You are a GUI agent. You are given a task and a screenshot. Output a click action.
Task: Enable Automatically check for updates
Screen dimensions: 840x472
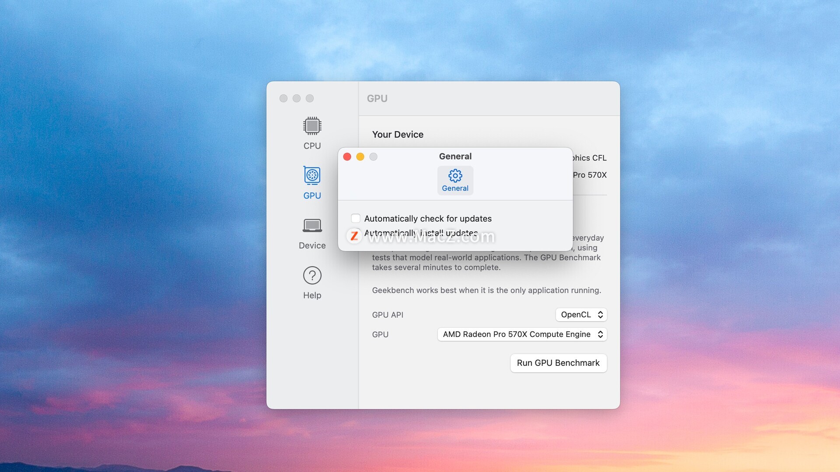click(x=356, y=218)
